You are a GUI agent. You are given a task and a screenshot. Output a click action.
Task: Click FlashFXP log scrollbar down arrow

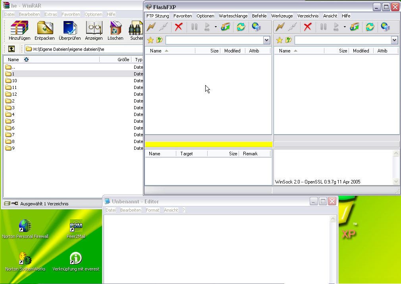coord(396,182)
